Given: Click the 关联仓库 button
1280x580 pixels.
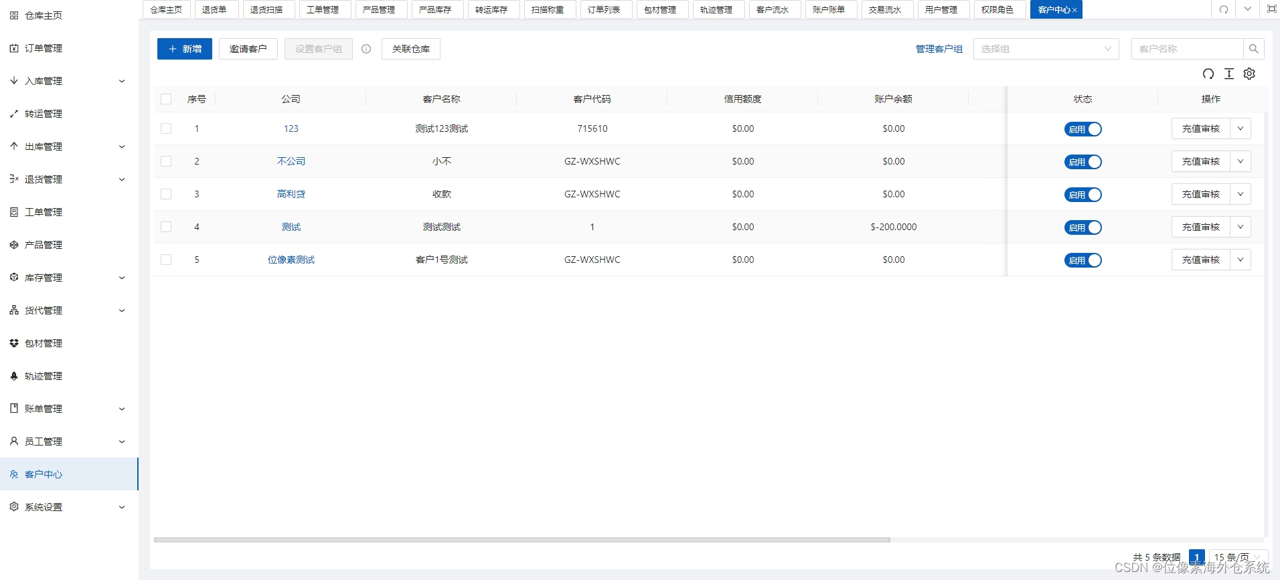Looking at the screenshot, I should coord(411,49).
